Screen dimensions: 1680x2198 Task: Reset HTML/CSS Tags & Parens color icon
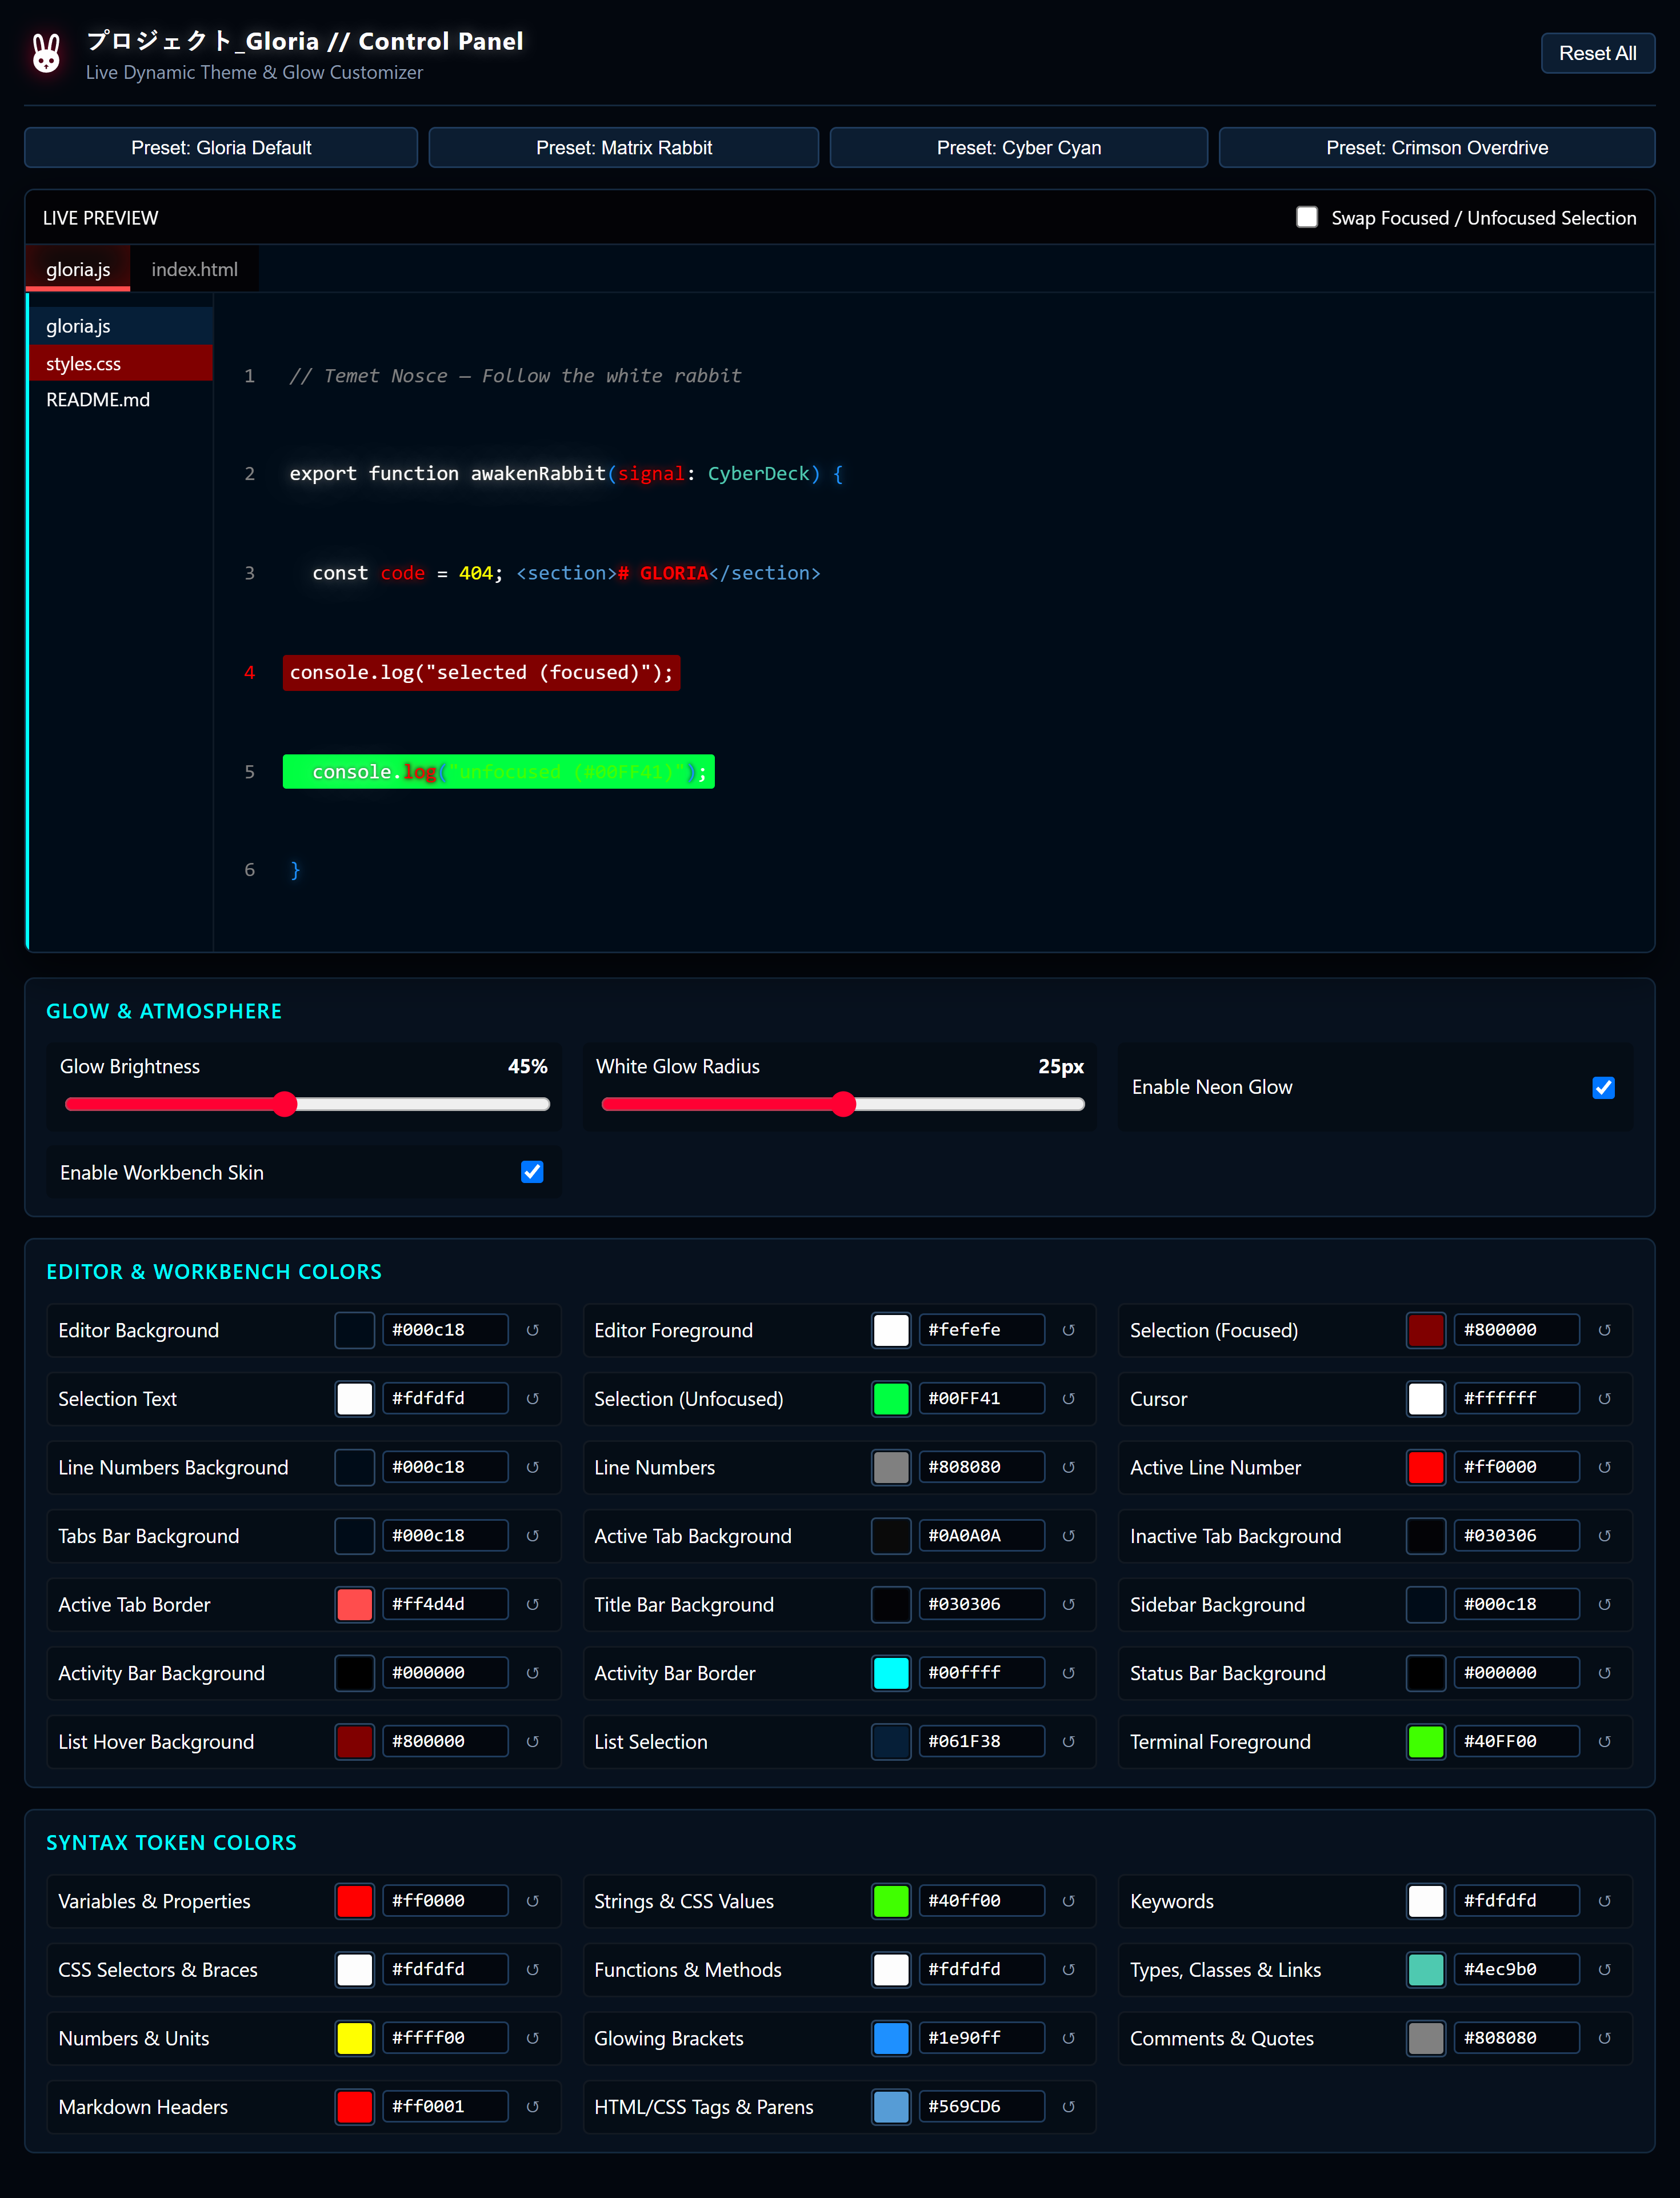pos(1069,2106)
